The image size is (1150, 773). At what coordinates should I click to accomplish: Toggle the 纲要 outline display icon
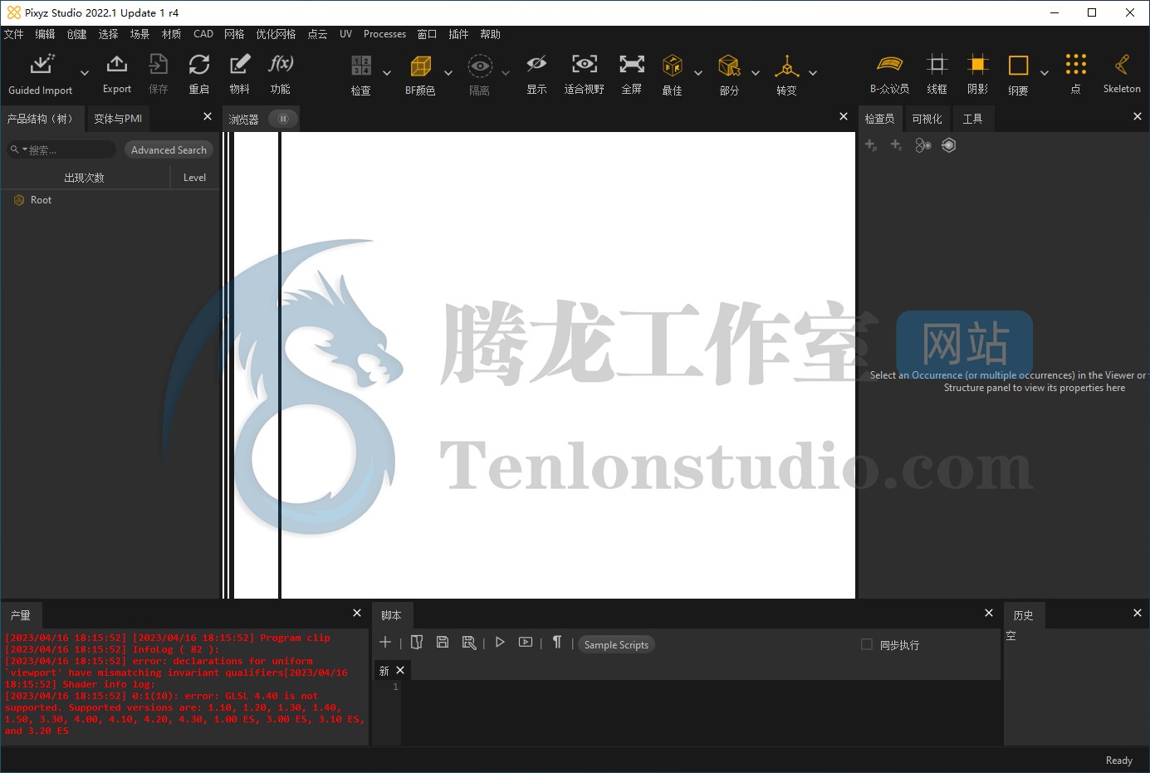(x=1019, y=66)
